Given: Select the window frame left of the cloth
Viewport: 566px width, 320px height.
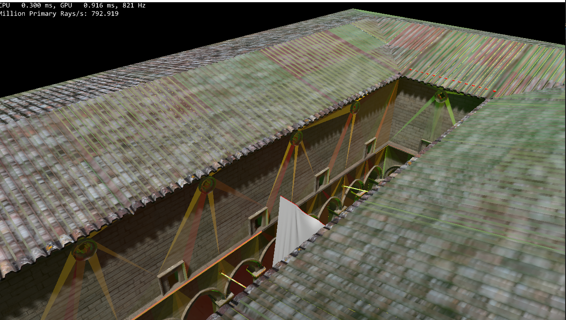Looking at the screenshot, I should click(x=259, y=219).
